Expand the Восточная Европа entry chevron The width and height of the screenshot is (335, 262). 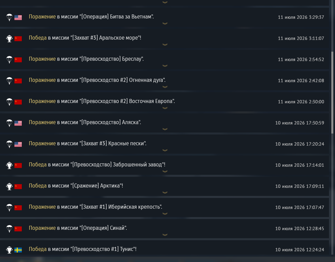[x=165, y=108]
